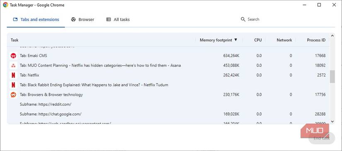Click the Netflix favicon for Black Rabbit row
Image resolution: width=342 pixels, height=151 pixels.
[x=13, y=85]
